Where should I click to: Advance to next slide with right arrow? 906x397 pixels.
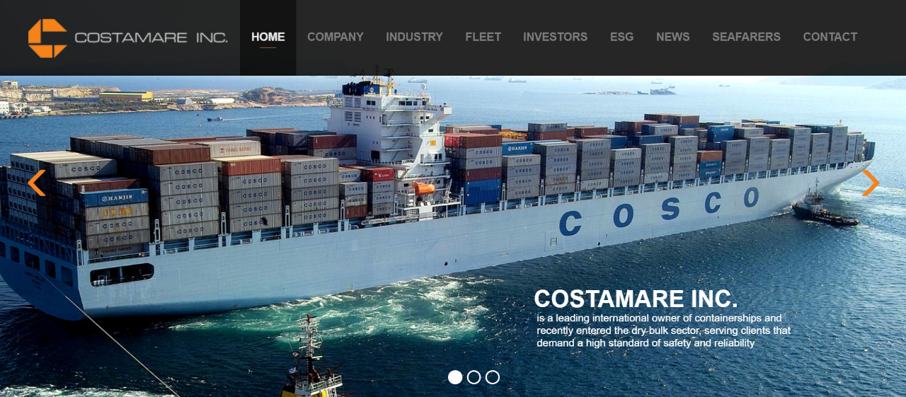871,183
